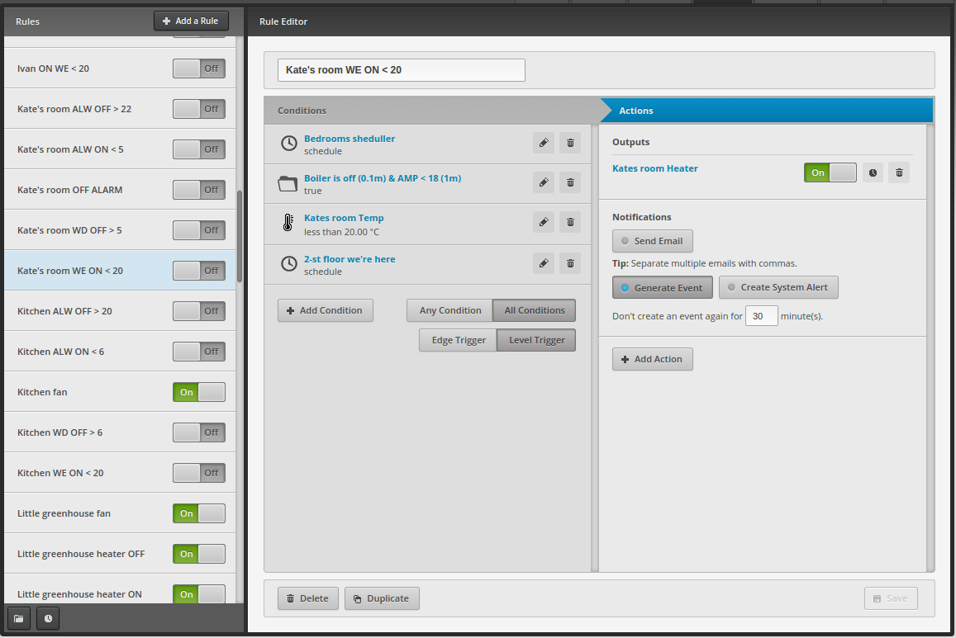The image size is (956, 638).
Task: Select Kitchen WE ON < 20 rule row
Action: (x=120, y=473)
